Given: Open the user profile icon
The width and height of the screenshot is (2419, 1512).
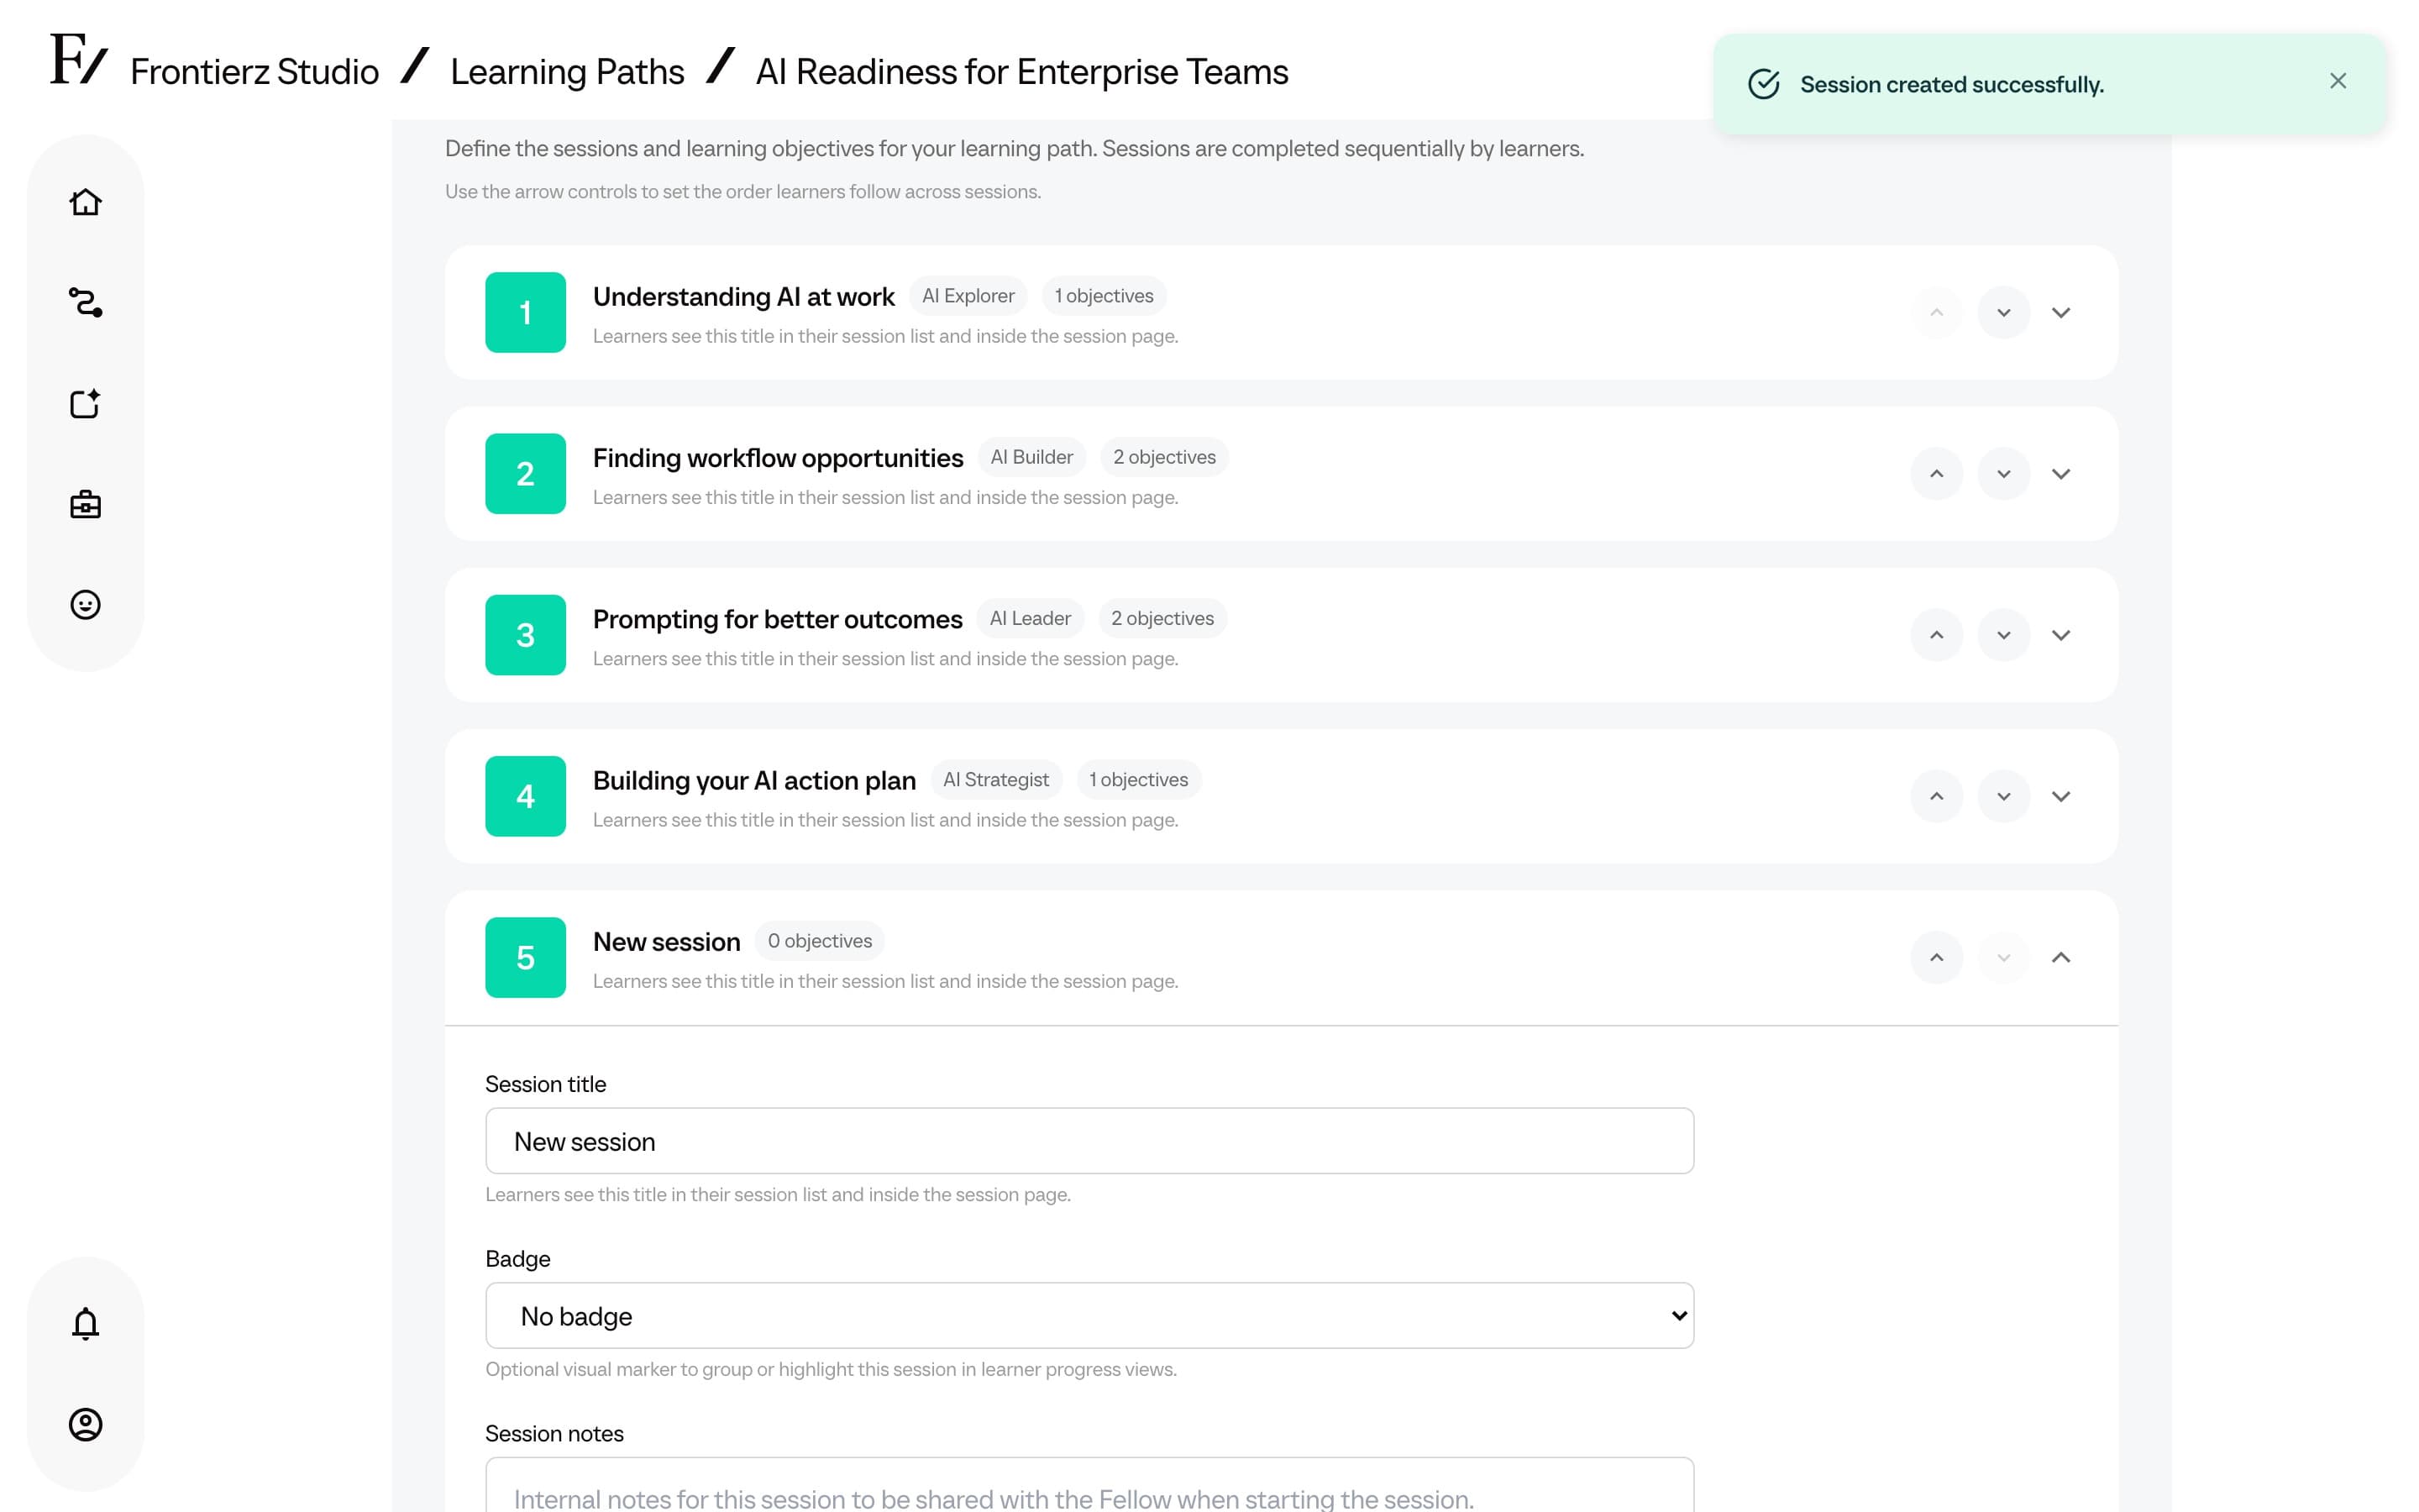Looking at the screenshot, I should [x=85, y=1424].
